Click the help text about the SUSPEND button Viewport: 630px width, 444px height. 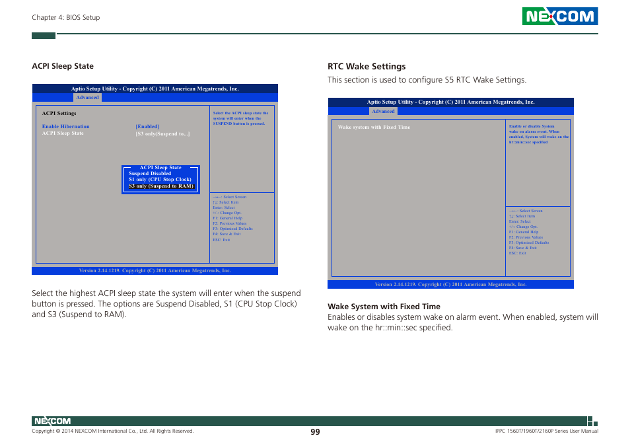pyautogui.click(x=240, y=118)
